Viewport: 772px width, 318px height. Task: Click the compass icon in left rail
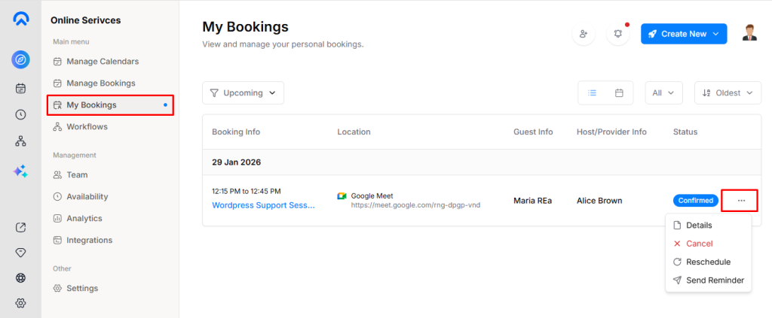(x=20, y=59)
